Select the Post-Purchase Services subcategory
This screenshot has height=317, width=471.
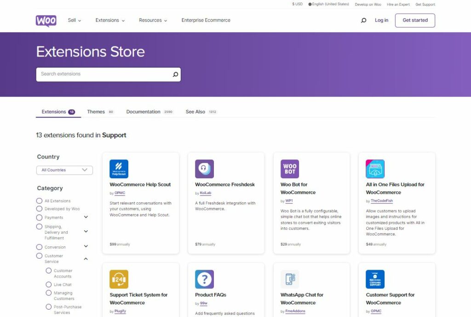[49, 307]
